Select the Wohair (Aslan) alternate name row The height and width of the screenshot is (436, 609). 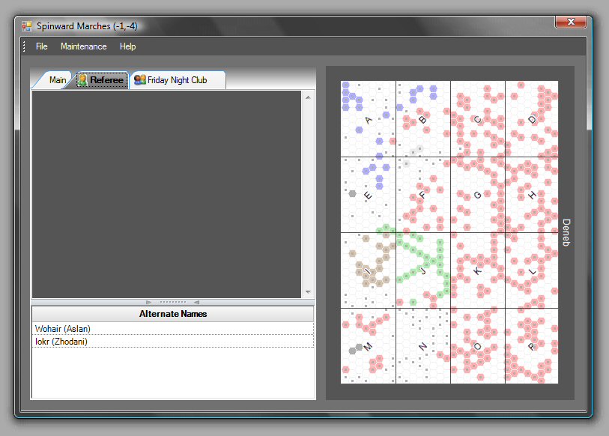(x=172, y=329)
